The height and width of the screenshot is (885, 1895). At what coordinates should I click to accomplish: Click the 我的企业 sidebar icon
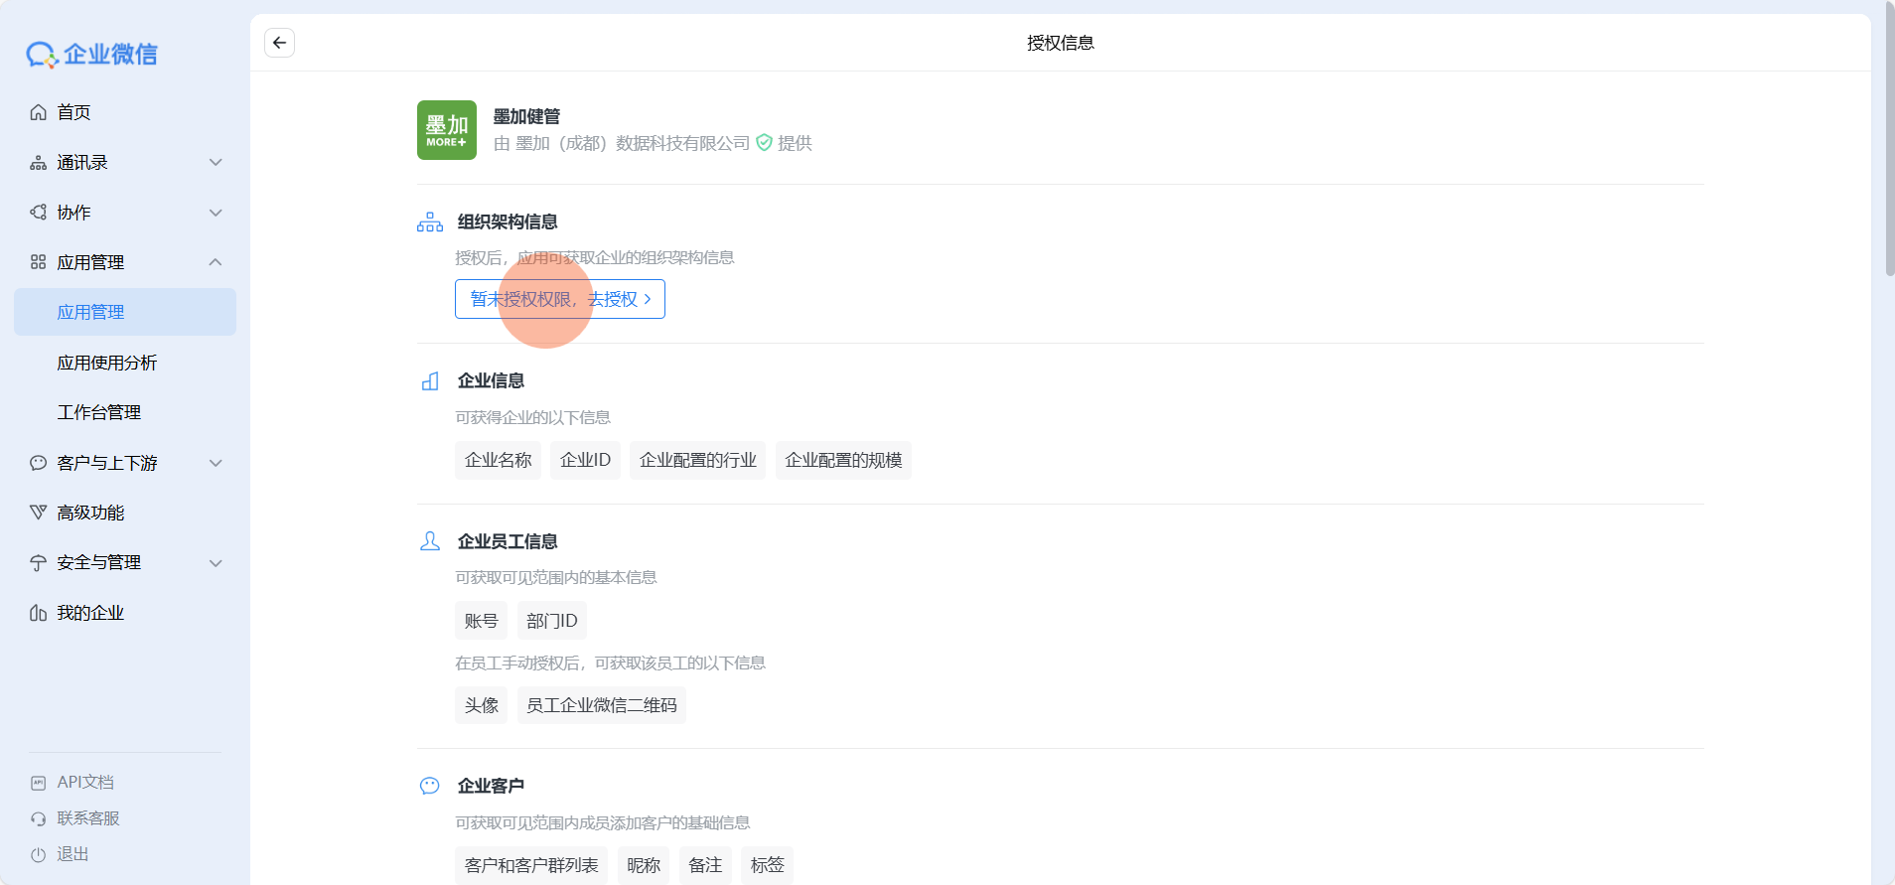tap(39, 613)
